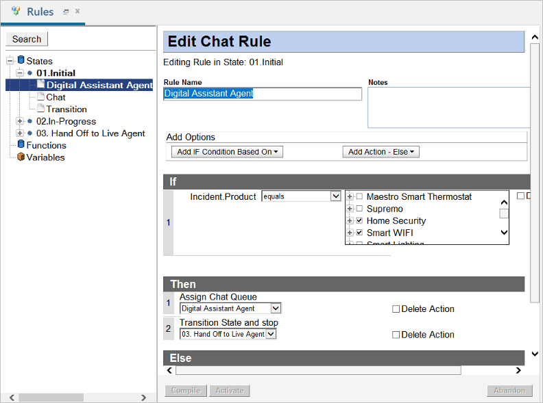This screenshot has width=543, height=403.
Task: Click the Functions database icon
Action: [21, 145]
